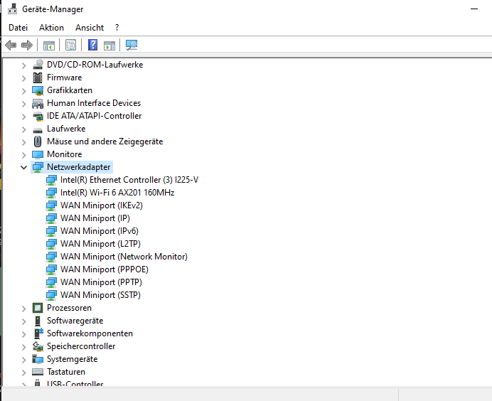Click the Forward arrow toolbar icon
This screenshot has height=401, width=492.
tap(27, 46)
